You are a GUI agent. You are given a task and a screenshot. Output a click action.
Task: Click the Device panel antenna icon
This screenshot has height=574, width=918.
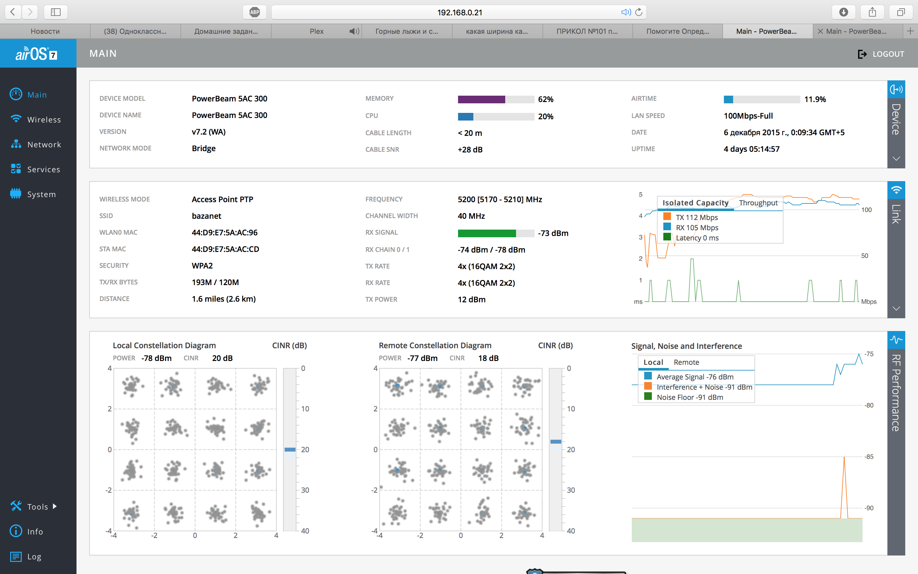[896, 89]
